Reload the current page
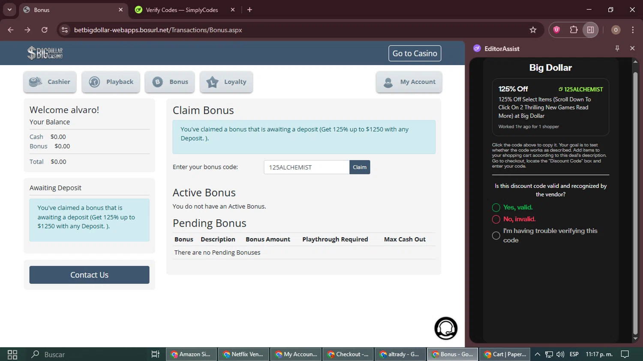 pos(45,30)
